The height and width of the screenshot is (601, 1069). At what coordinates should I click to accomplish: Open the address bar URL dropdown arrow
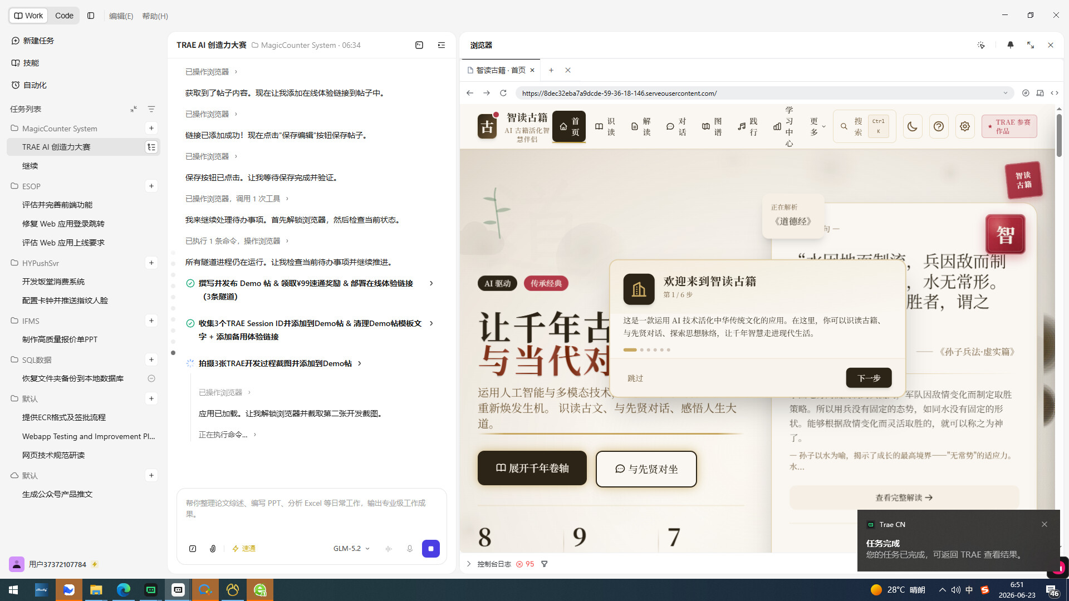pos(1006,93)
